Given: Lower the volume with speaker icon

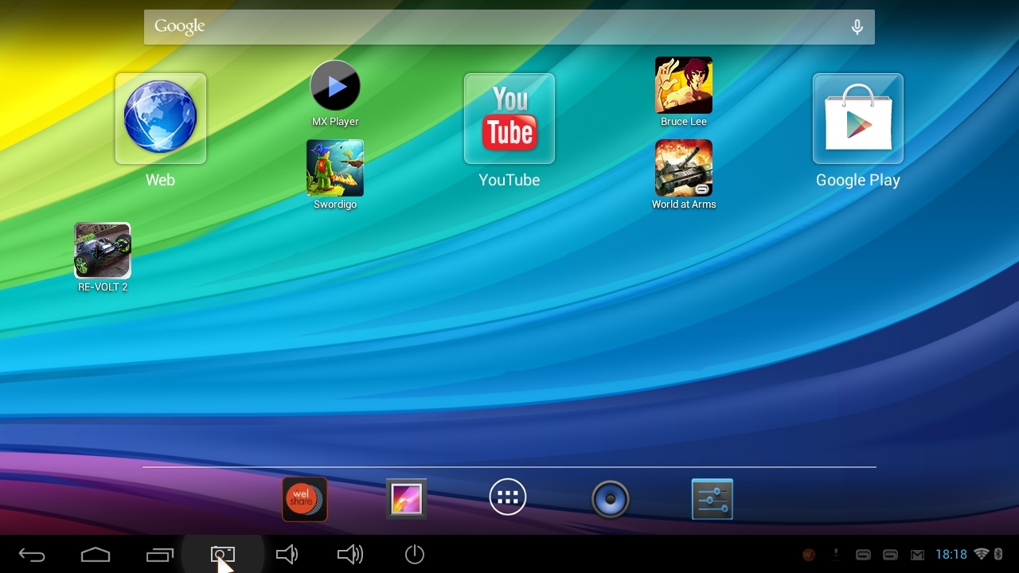Looking at the screenshot, I should (x=287, y=555).
